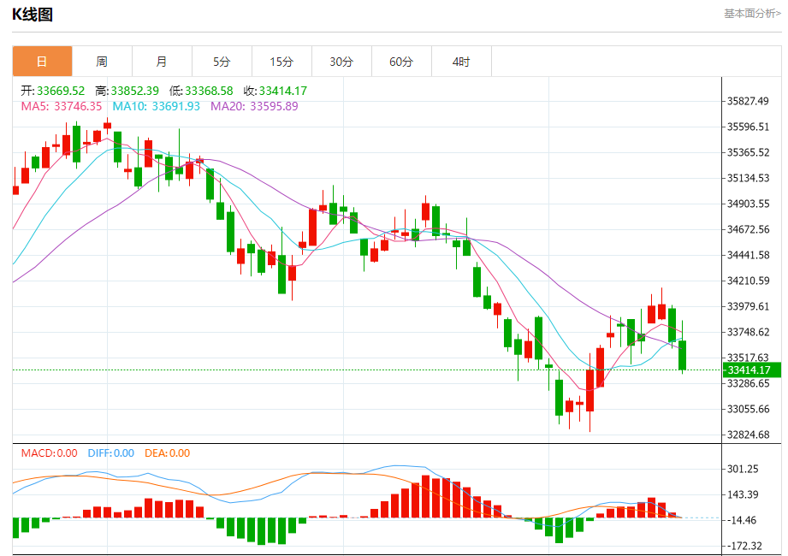788x556 pixels.
Task: Click the 34210.59 price axis label
Action: pyautogui.click(x=748, y=281)
